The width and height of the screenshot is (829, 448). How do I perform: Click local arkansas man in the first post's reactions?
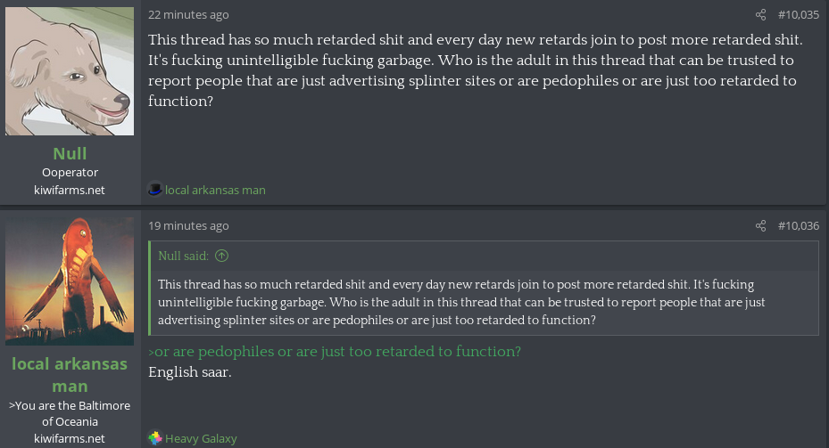pos(215,190)
